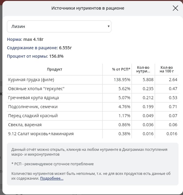The width and height of the screenshot is (183, 195).
Task: Click the dialog title Источники нутриентов в рационе
Action: [x=88, y=8]
